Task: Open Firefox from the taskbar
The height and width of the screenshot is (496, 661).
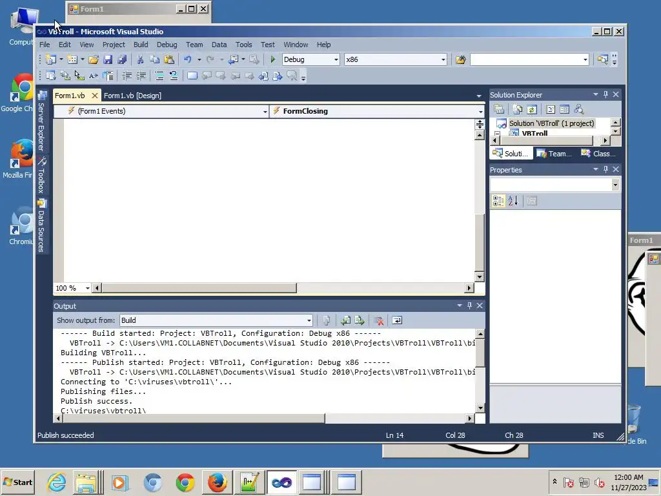Action: (218, 482)
